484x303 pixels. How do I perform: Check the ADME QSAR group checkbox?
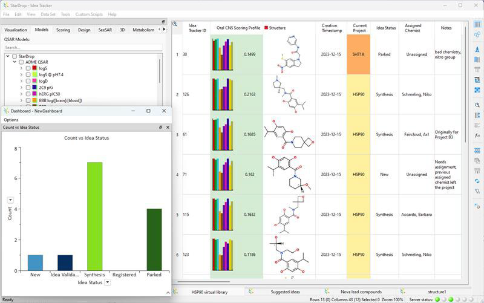tap(21, 62)
